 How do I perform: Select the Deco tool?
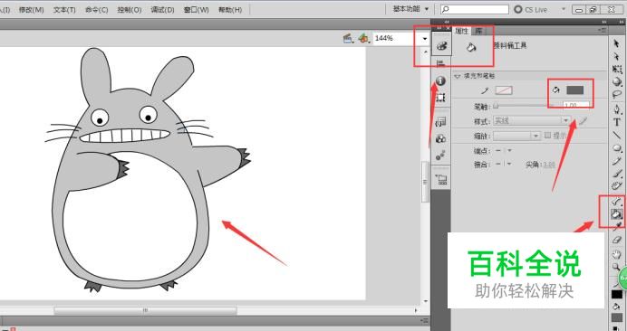click(617, 186)
